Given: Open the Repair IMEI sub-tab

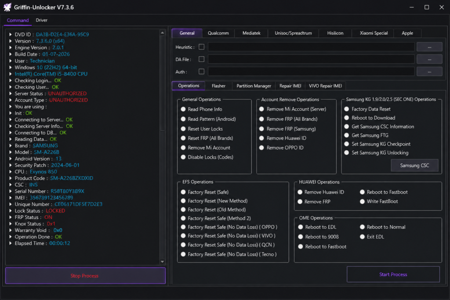Looking at the screenshot, I should pyautogui.click(x=290, y=86).
